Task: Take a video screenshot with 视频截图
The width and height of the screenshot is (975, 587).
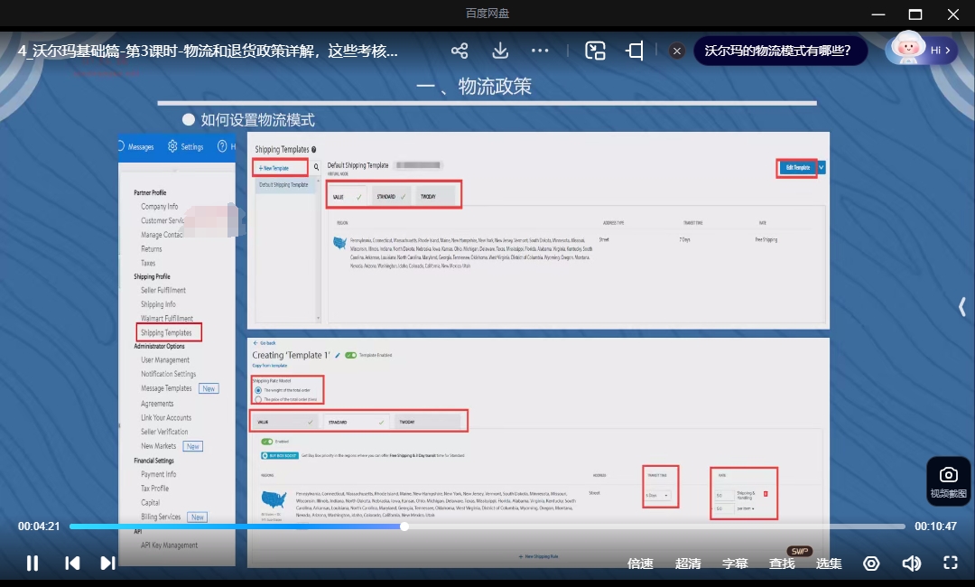Action: tap(948, 482)
